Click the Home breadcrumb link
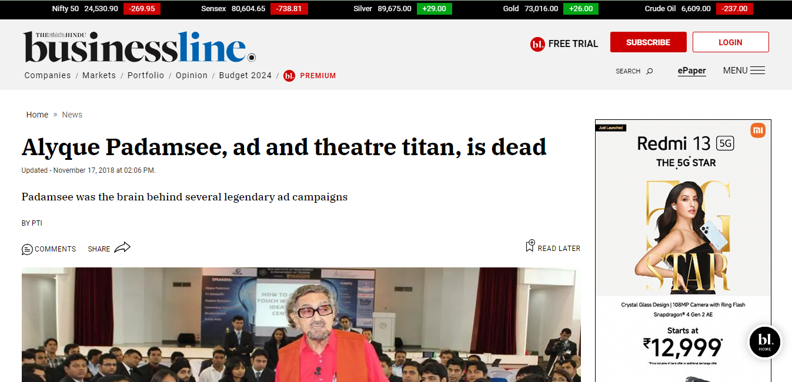The image size is (792, 382). pos(37,115)
